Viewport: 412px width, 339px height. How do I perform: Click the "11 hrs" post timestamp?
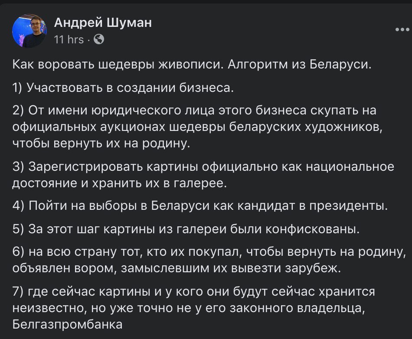(x=69, y=39)
